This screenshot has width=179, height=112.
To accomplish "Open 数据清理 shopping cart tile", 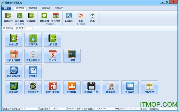I will coord(111,87).
